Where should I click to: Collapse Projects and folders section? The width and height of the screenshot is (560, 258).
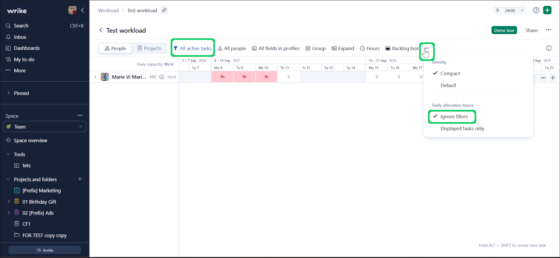point(8,179)
